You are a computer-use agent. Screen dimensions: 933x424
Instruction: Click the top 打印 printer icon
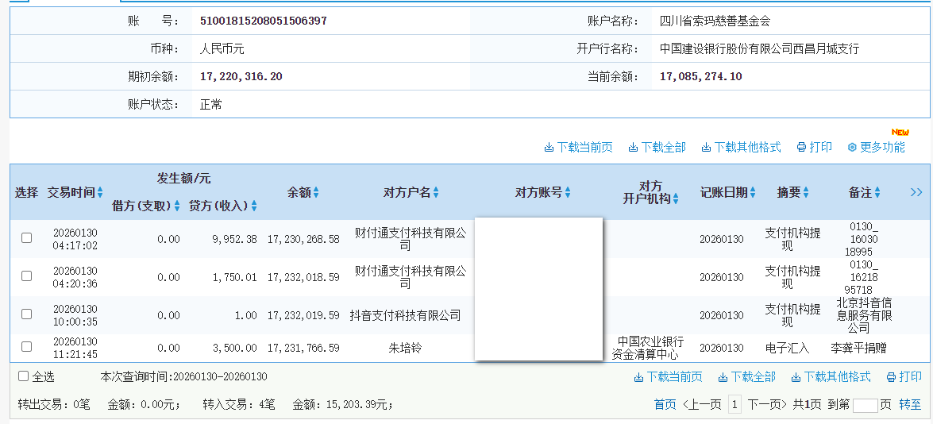tap(801, 148)
